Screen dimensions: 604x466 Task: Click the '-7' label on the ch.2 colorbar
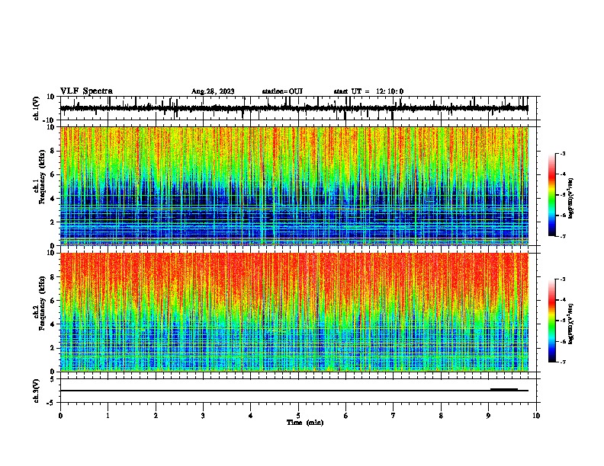coord(562,362)
